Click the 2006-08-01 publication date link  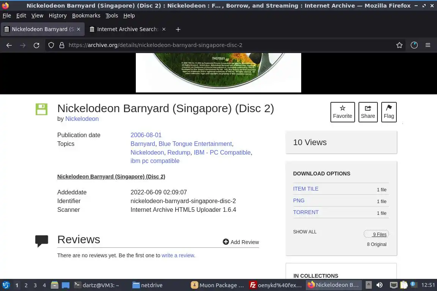point(146,135)
